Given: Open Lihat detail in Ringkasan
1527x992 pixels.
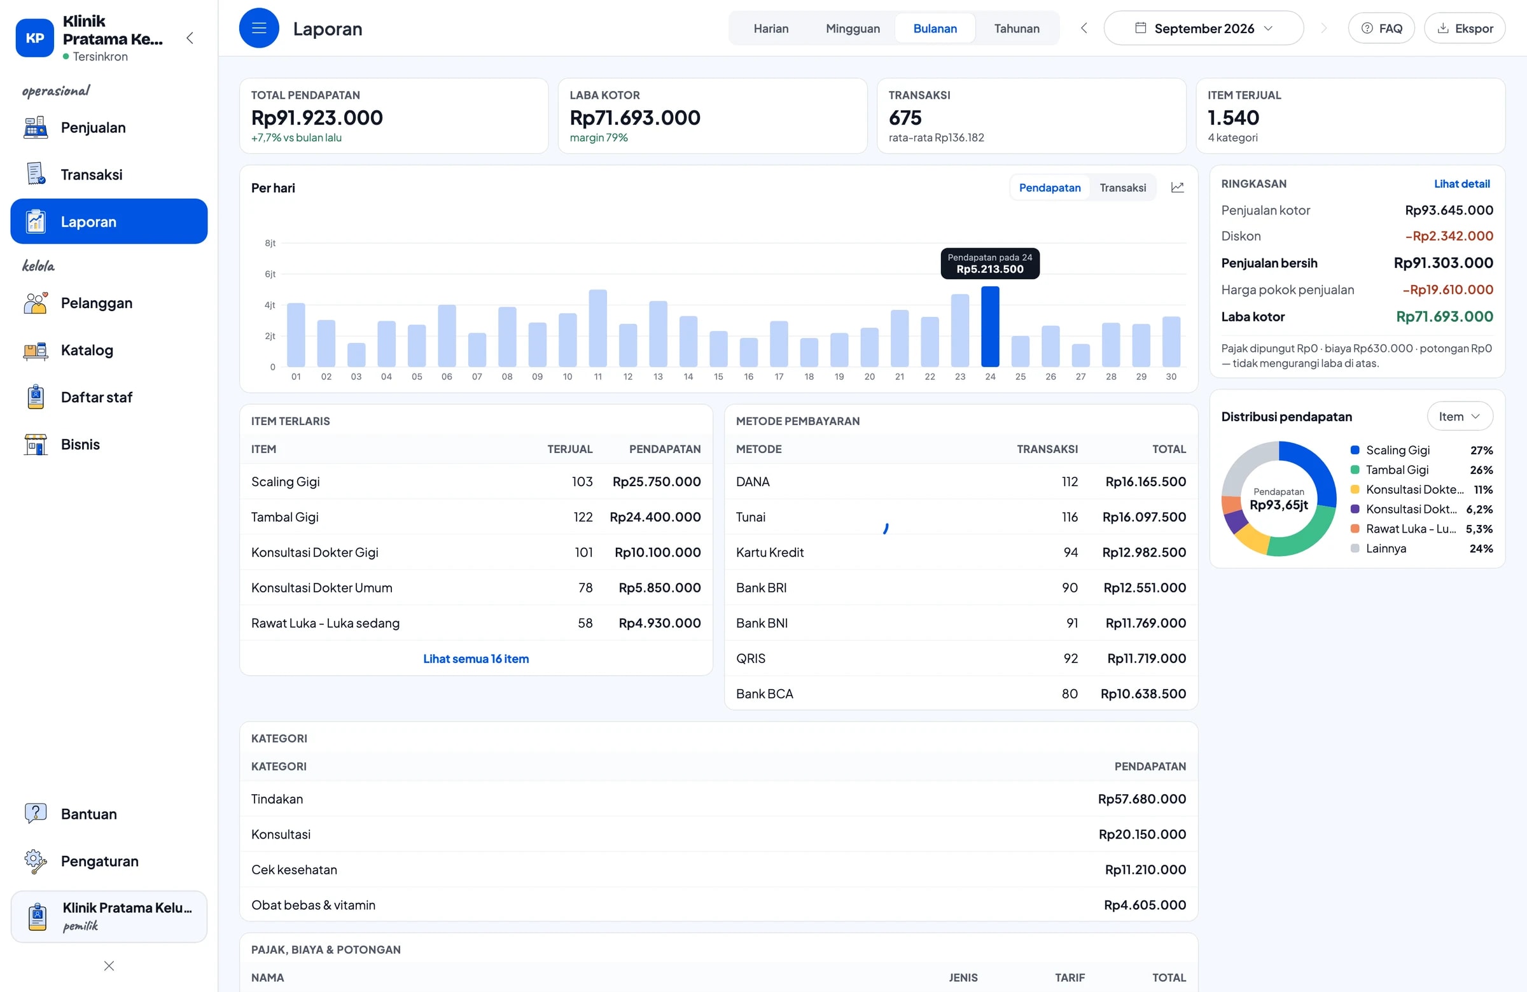Looking at the screenshot, I should 1461,183.
